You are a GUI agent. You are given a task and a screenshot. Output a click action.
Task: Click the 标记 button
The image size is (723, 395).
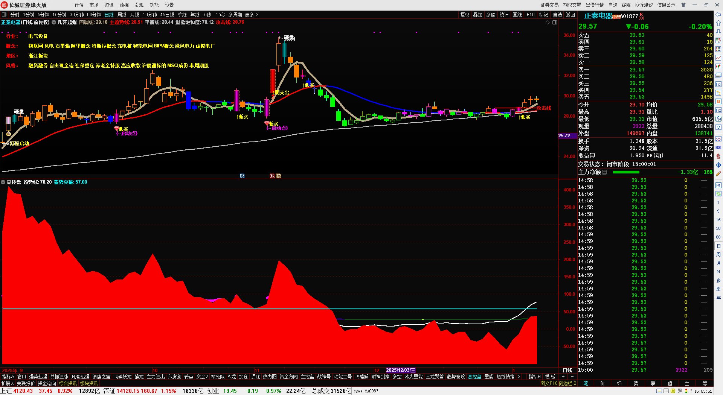[x=543, y=15]
